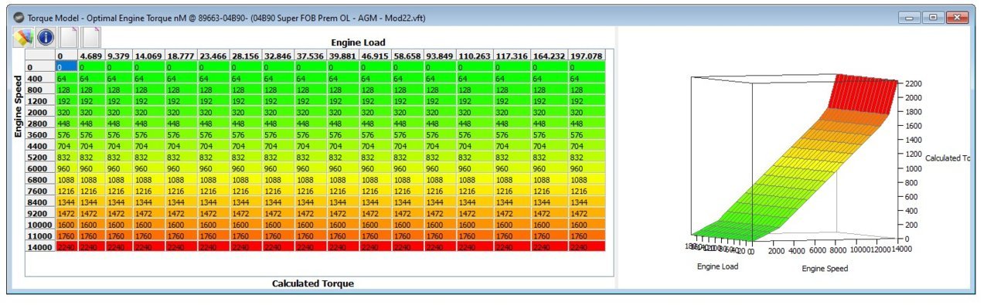Click the blue information icon
The image size is (987, 305).
46,37
